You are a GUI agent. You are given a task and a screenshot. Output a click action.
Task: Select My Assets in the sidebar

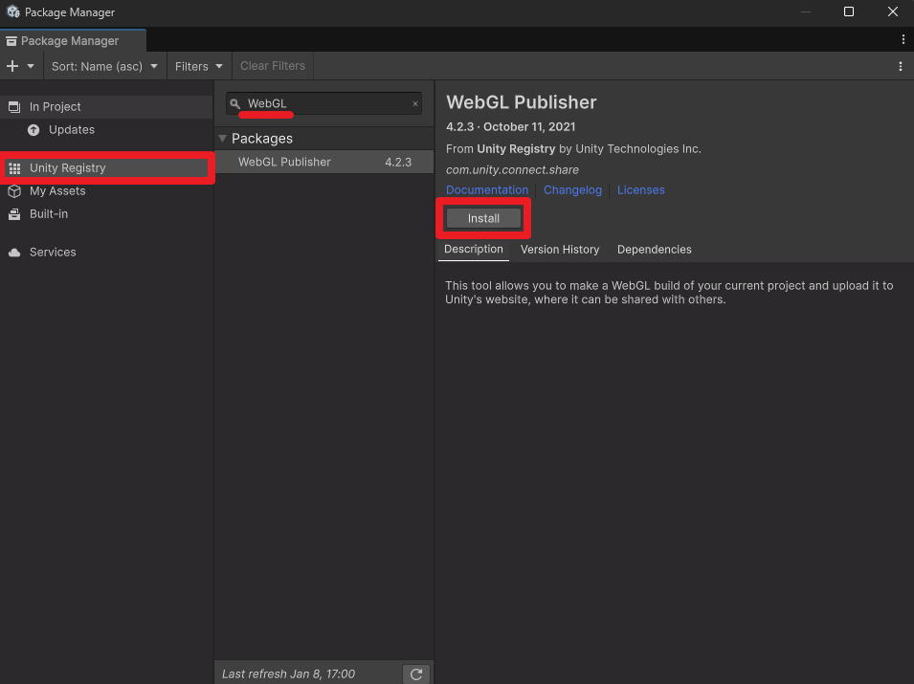[106, 190]
